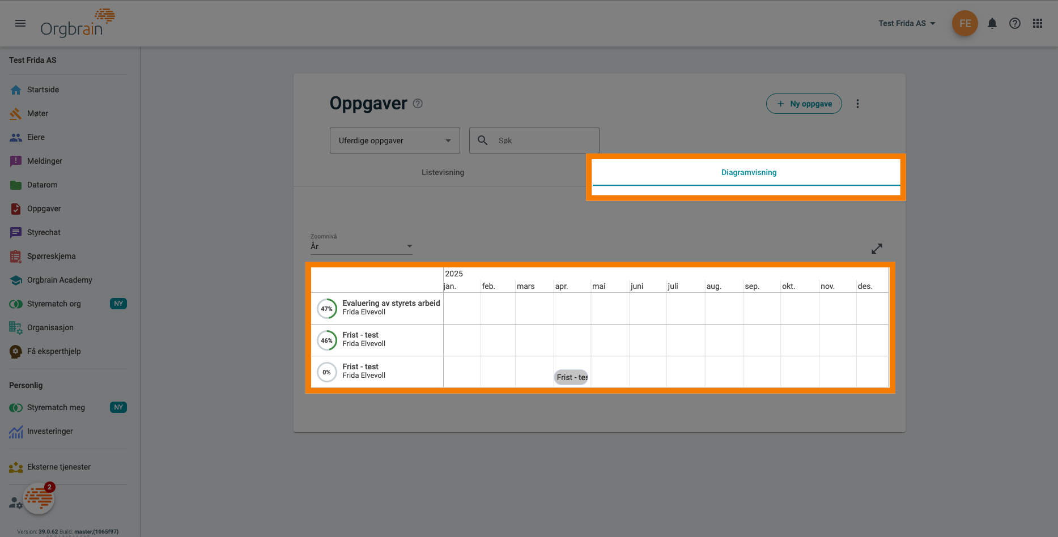
Task: Open the apps grid icon
Action: pyautogui.click(x=1038, y=23)
